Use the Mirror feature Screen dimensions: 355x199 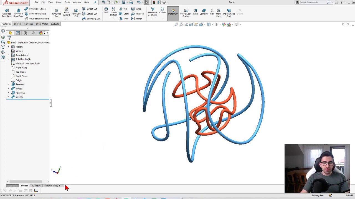tap(136, 19)
